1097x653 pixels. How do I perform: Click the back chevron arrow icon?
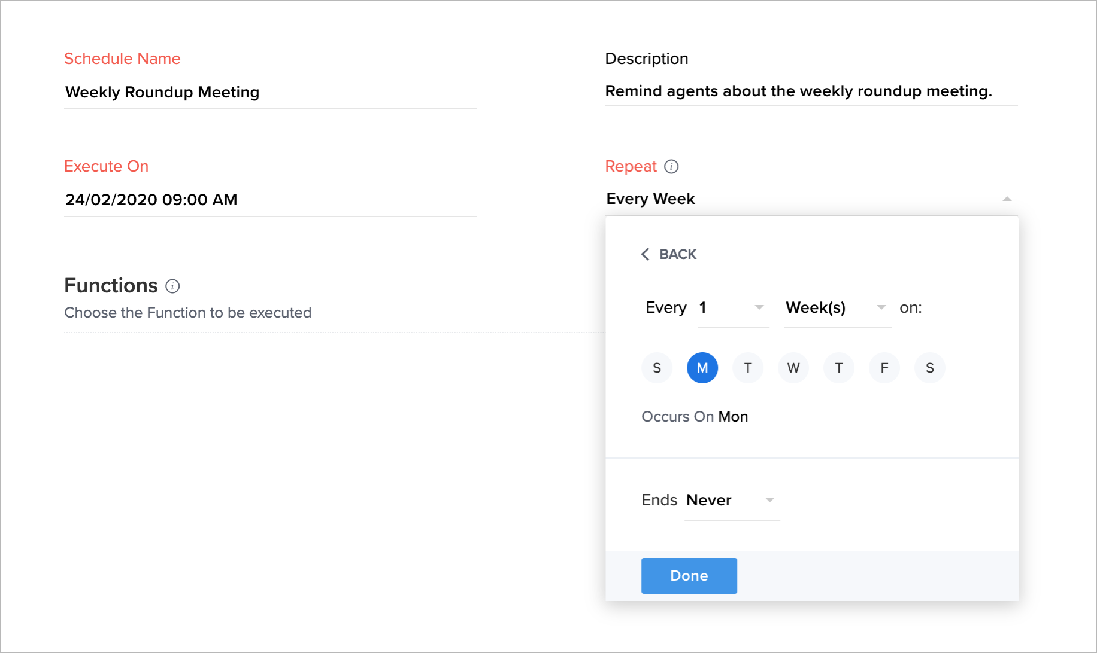(645, 254)
